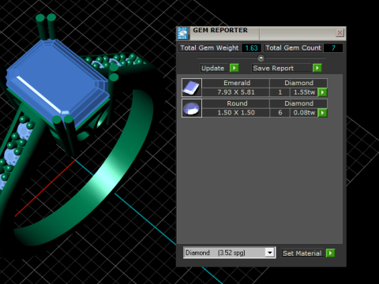Image resolution: width=379 pixels, height=284 pixels.
Task: Collapse the panel with the round divider arrow
Action: 261,58
